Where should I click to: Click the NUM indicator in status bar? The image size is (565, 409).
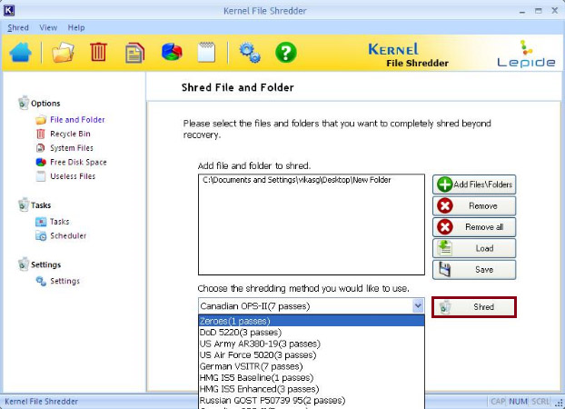click(518, 402)
